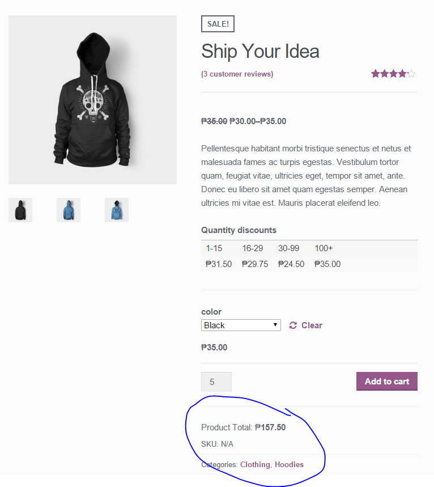Click the first filled rating star
Viewport: 434px width, 487px height.
(x=375, y=74)
